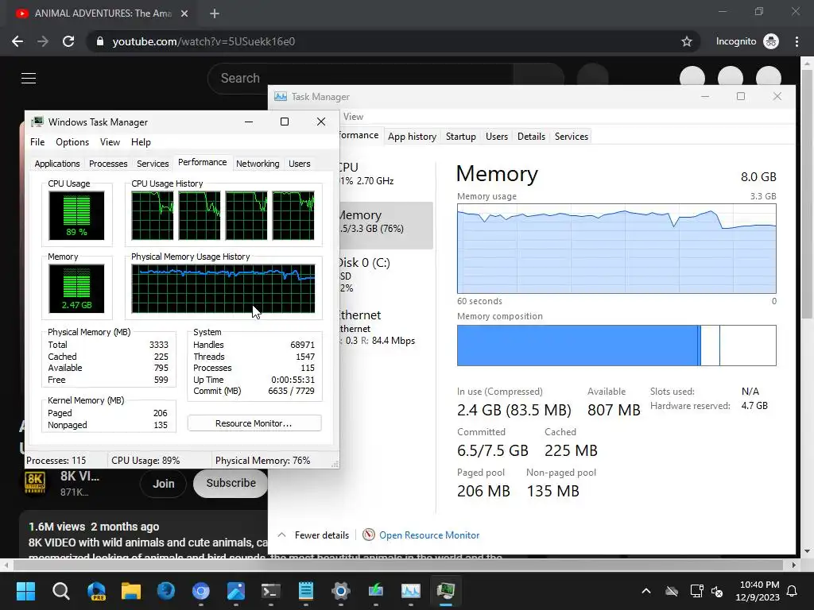814x610 pixels.
Task: Open Settings gear in taskbar
Action: [340, 590]
